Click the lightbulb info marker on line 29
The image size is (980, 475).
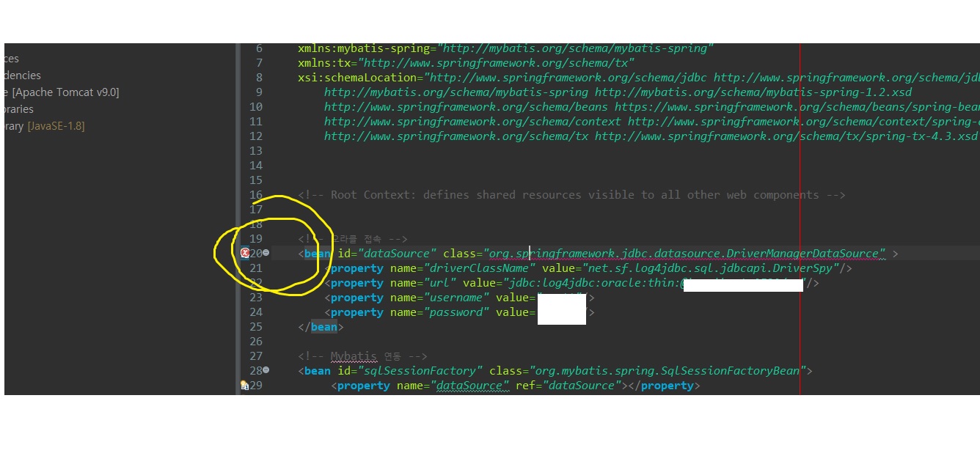point(244,385)
